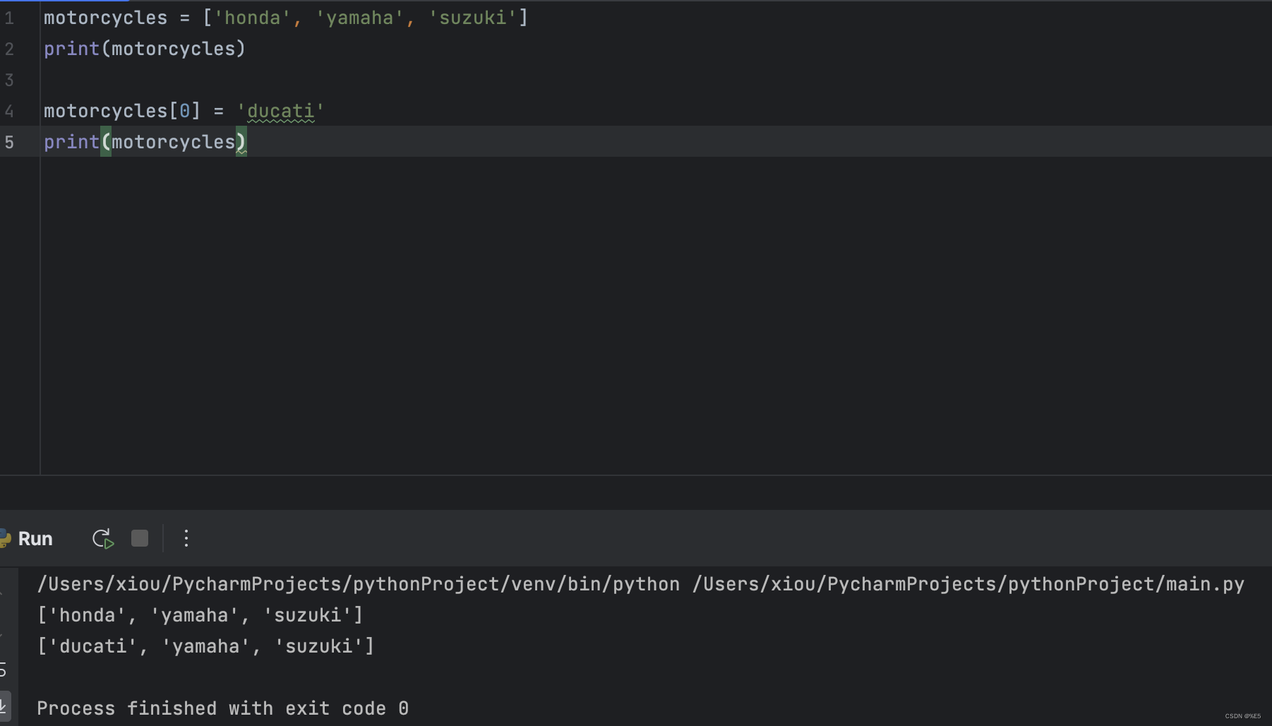Click the venv python interpreter path in the console
The image size is (1272, 726).
[x=359, y=584]
